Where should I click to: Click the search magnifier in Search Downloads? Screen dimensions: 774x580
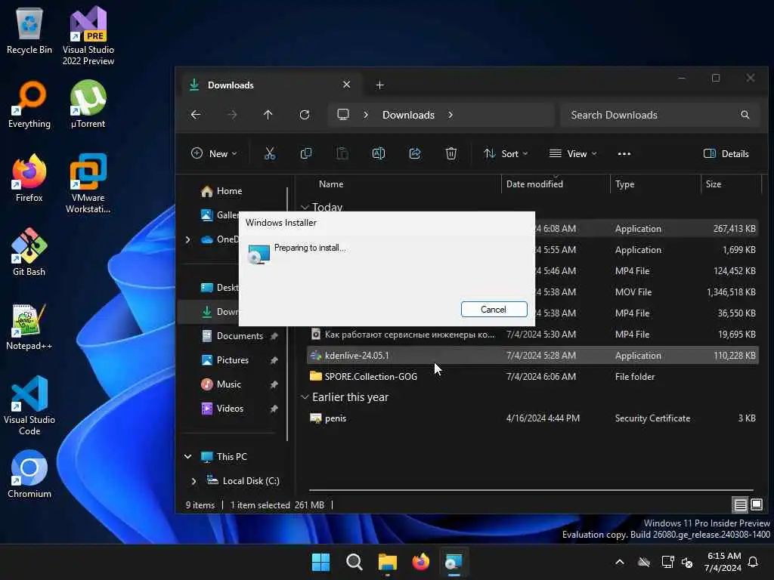click(x=745, y=115)
